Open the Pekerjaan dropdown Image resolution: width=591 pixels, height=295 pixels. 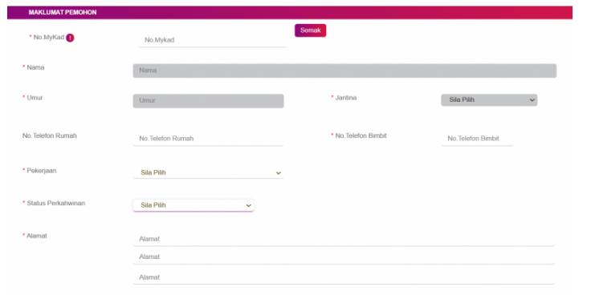pyautogui.click(x=208, y=172)
